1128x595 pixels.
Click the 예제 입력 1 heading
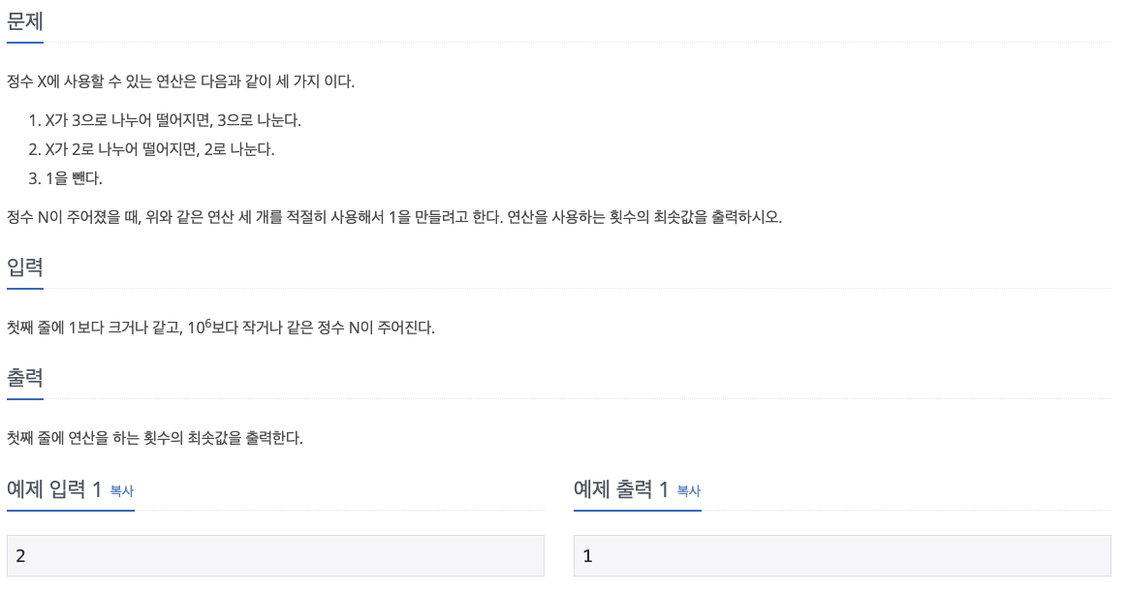(x=54, y=489)
